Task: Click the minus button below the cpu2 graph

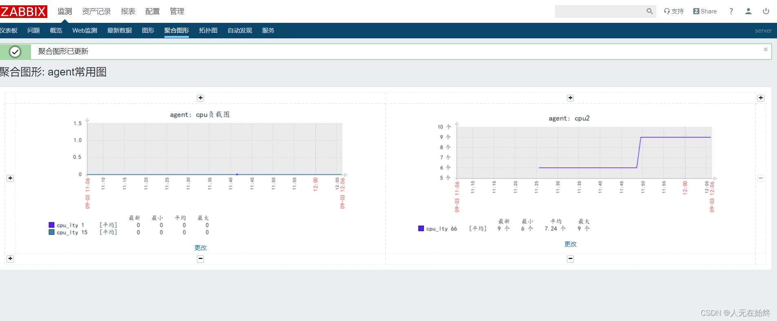Action: click(571, 259)
